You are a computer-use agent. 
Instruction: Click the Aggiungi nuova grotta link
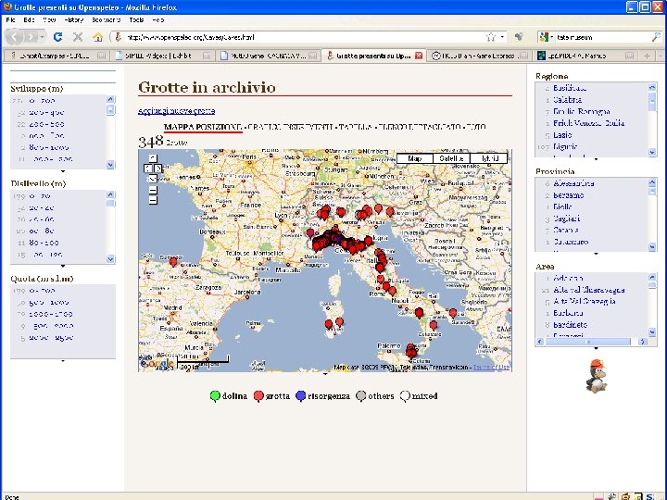(177, 111)
